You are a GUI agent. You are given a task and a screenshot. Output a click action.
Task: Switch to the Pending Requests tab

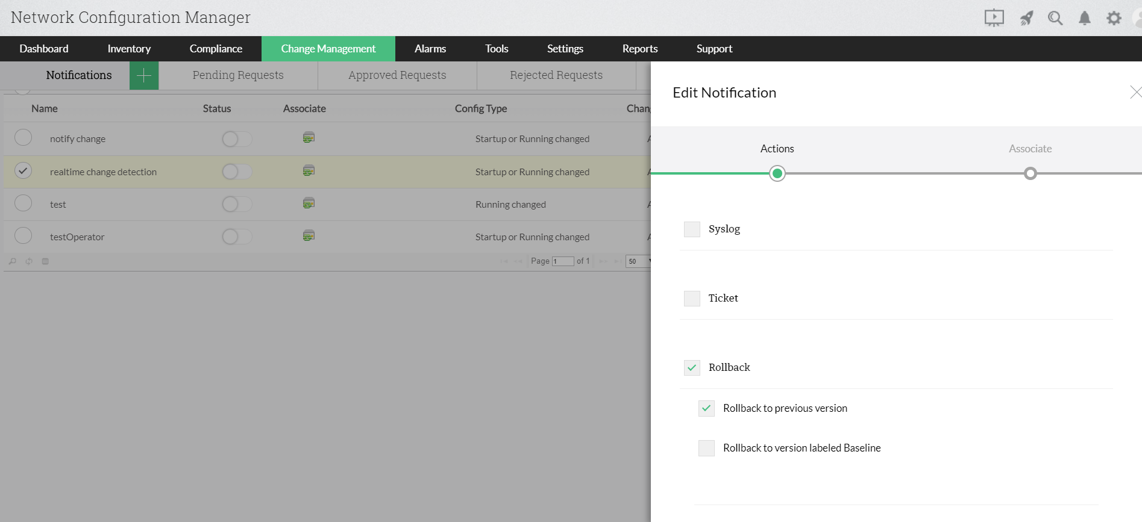coord(238,75)
